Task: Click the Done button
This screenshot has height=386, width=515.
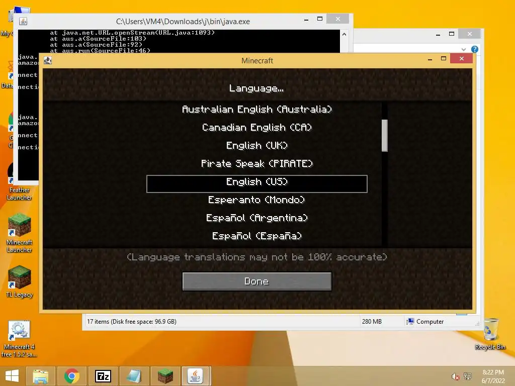Action: tap(257, 281)
